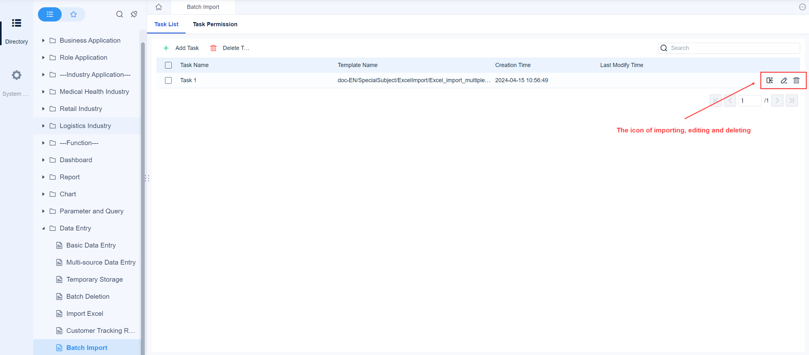This screenshot has height=355, width=809.
Task: Expand the Medical Health Industry folder
Action: pyautogui.click(x=43, y=92)
